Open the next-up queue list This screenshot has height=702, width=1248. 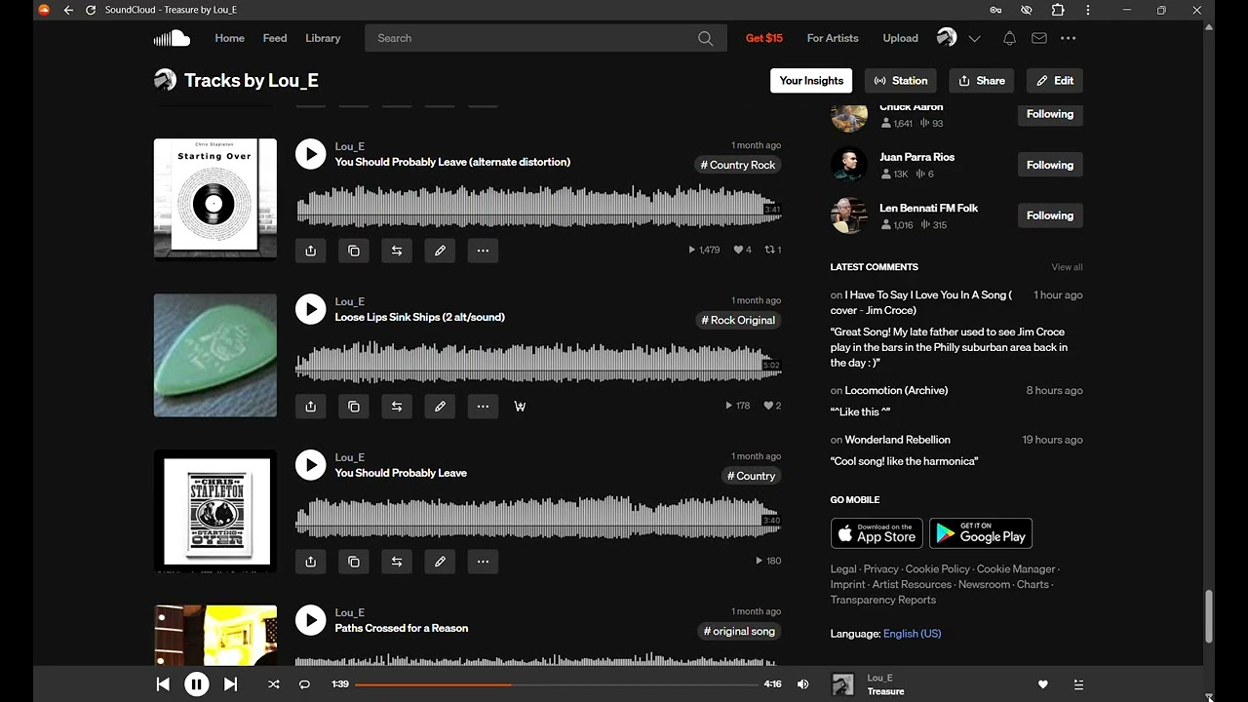click(1078, 684)
